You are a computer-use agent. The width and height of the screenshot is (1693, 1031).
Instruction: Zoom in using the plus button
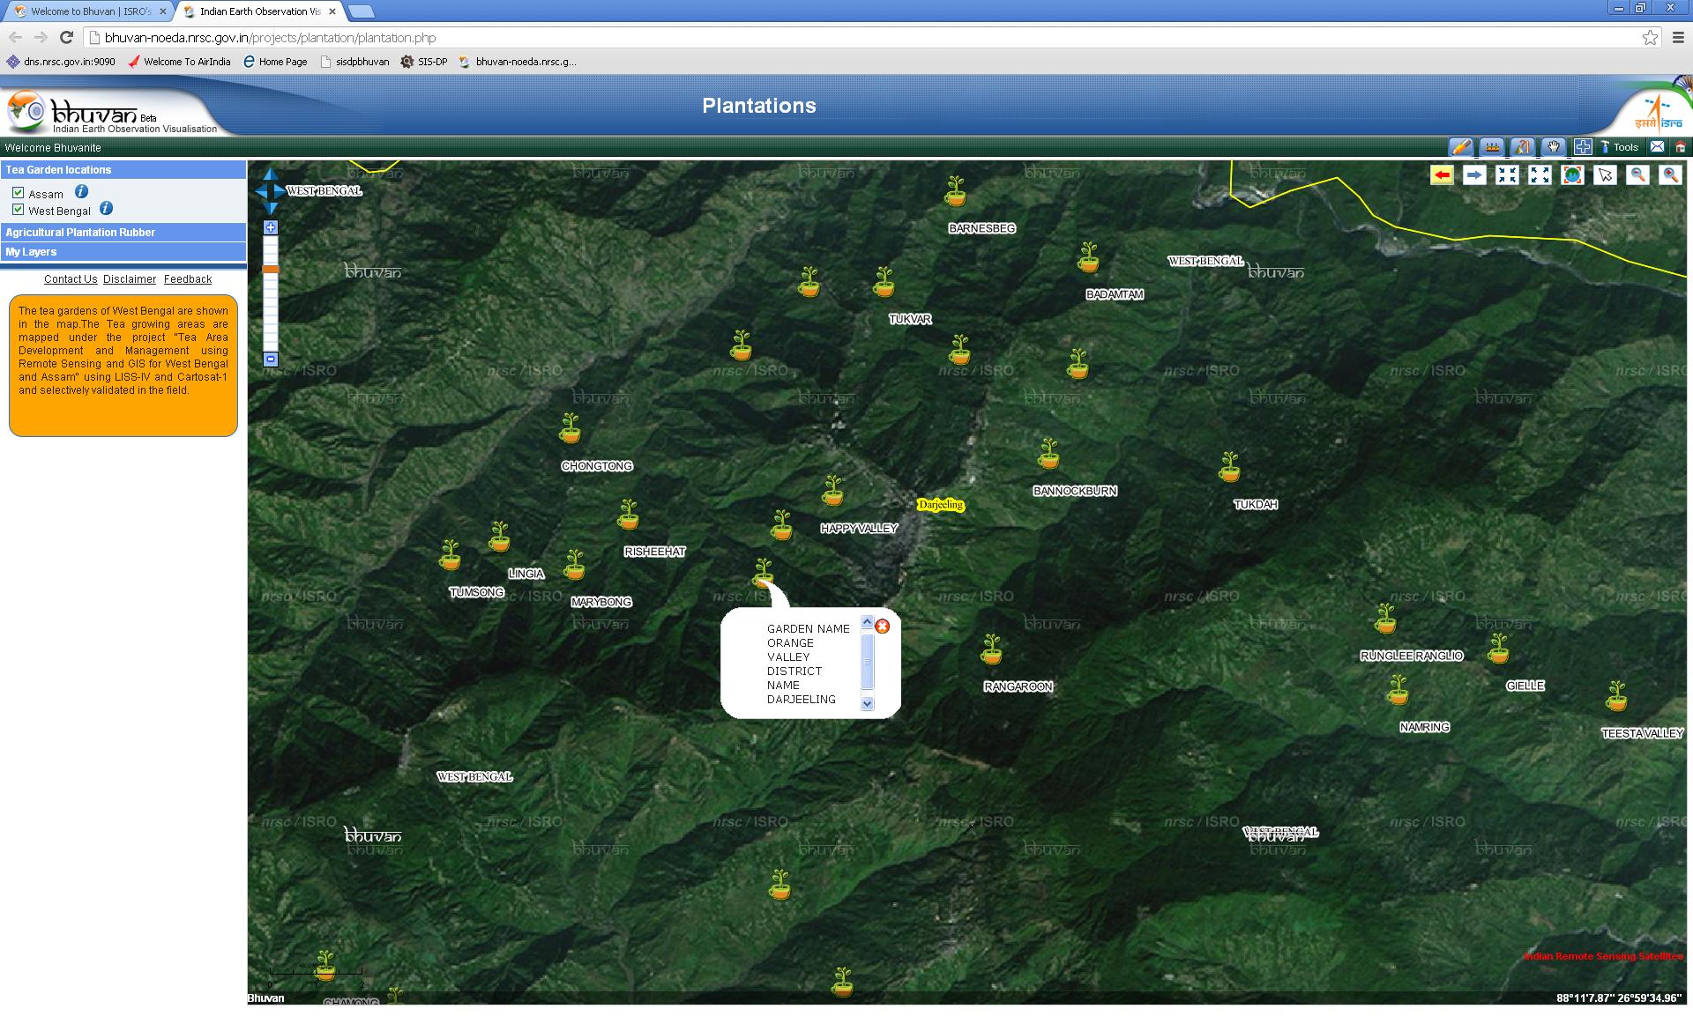click(271, 227)
